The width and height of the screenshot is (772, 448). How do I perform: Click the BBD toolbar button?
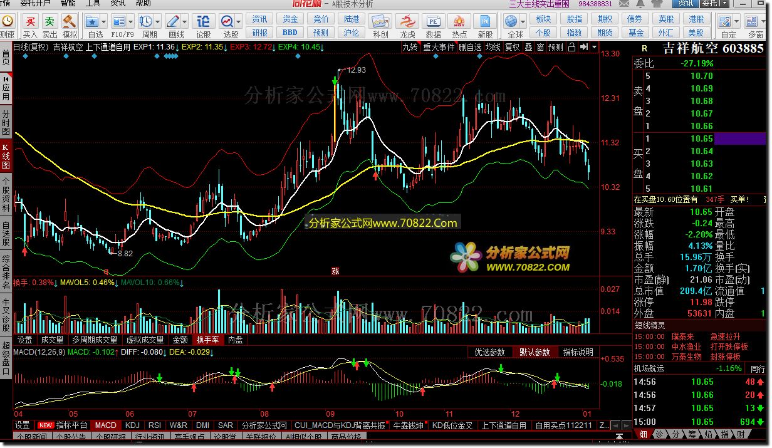click(x=290, y=33)
